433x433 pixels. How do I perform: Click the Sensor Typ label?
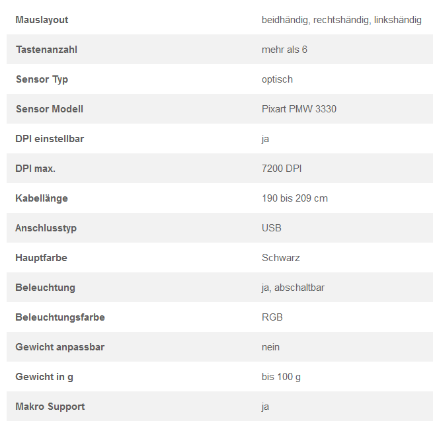[42, 79]
